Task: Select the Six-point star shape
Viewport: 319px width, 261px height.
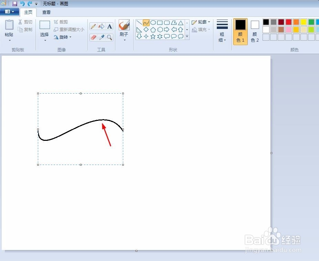Action: [x=160, y=36]
